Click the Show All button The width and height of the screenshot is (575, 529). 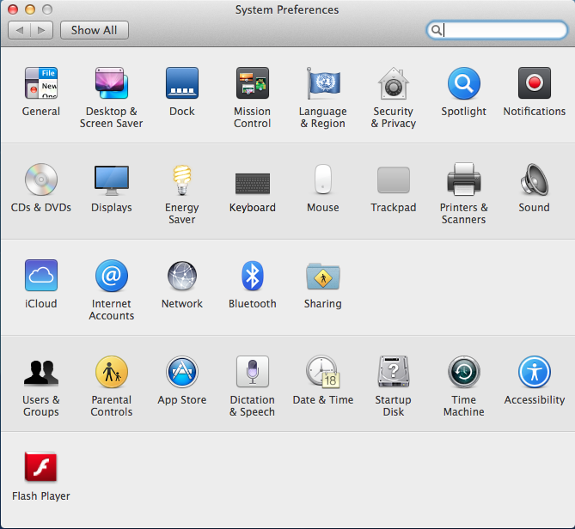click(95, 30)
